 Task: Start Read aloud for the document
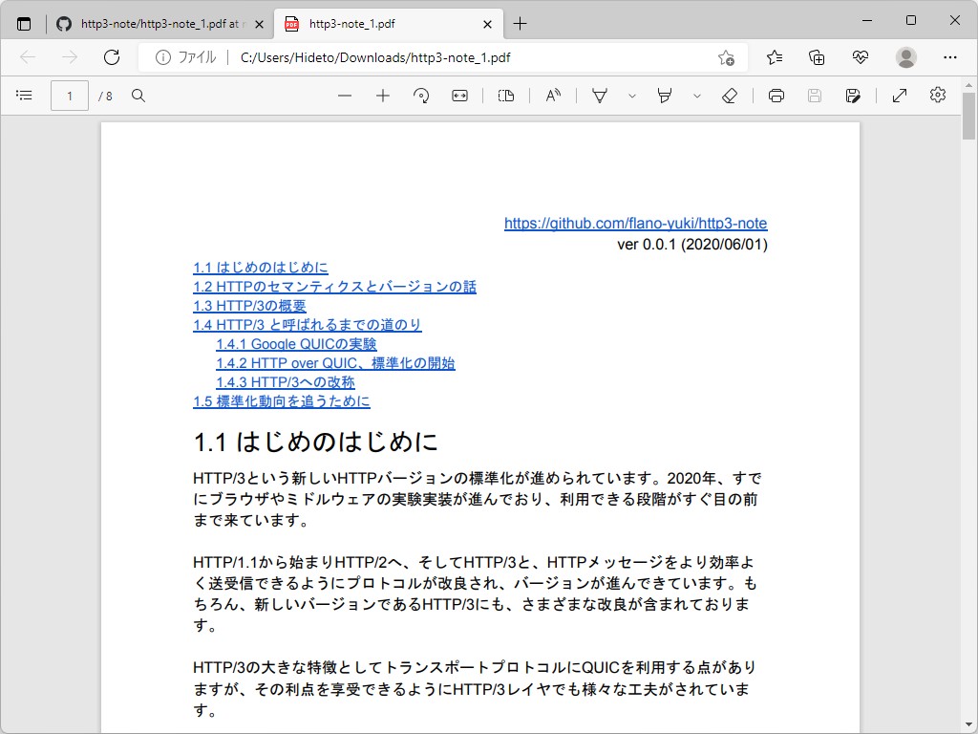pos(553,96)
